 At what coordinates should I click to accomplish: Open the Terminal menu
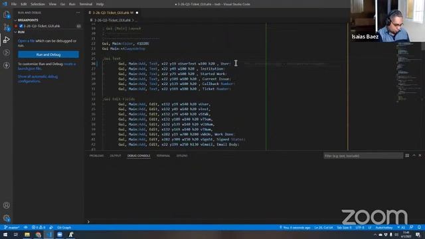point(86,4)
